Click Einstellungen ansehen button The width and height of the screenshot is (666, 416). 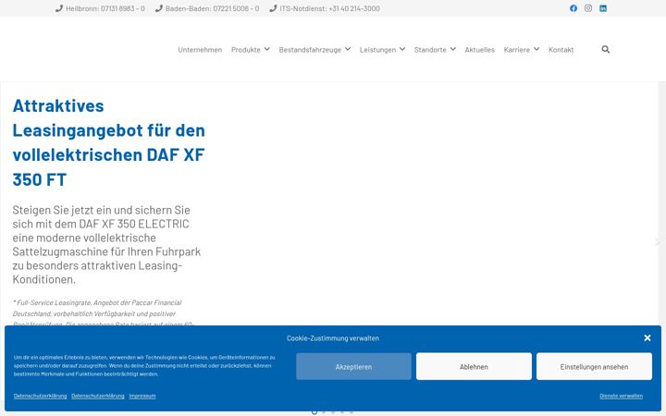[x=594, y=366]
